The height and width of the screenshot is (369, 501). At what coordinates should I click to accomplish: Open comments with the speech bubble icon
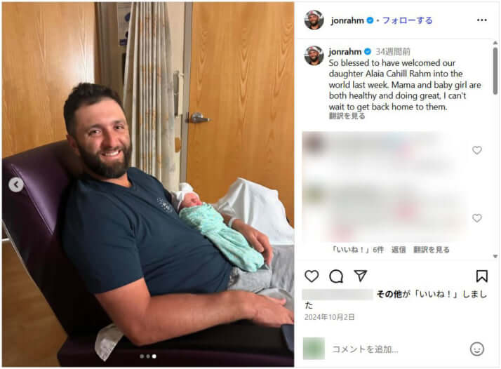336,276
